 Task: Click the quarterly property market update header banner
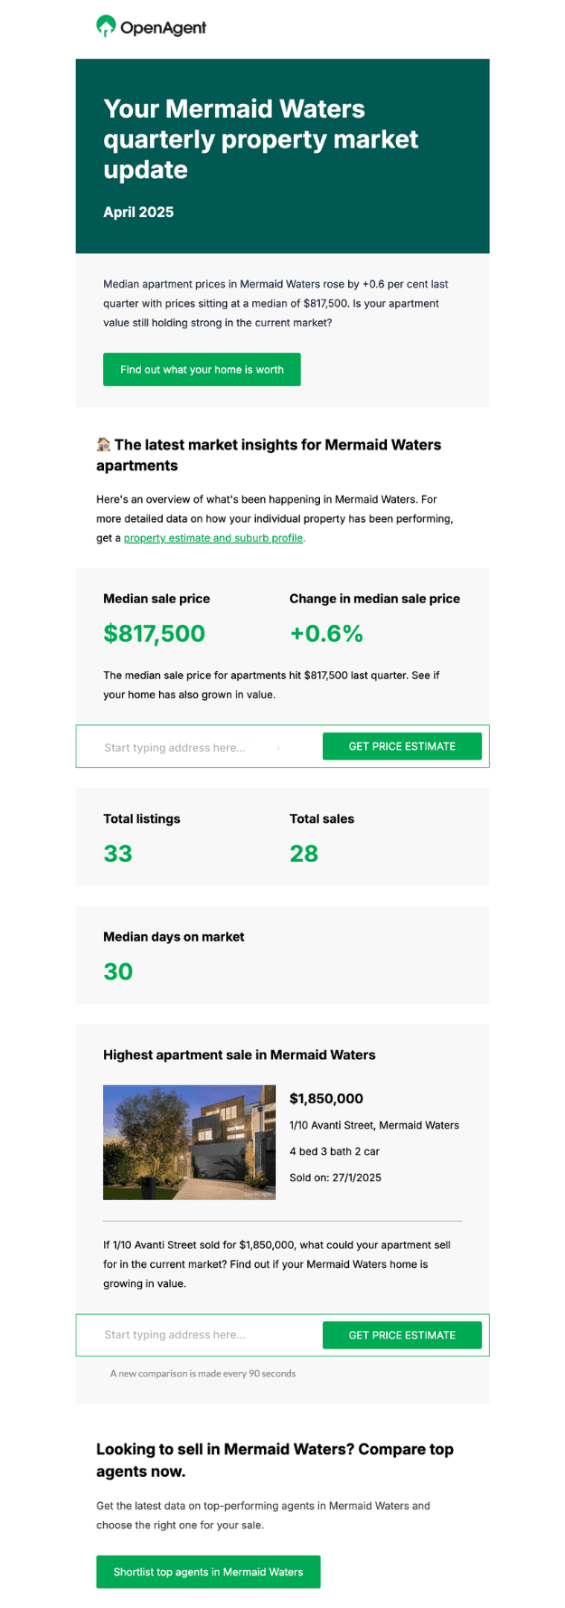(282, 156)
